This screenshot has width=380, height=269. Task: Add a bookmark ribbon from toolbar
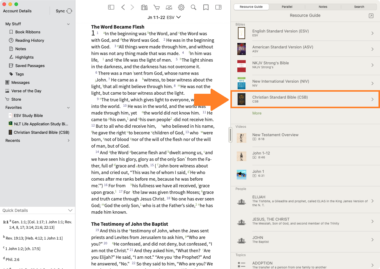click(206, 8)
